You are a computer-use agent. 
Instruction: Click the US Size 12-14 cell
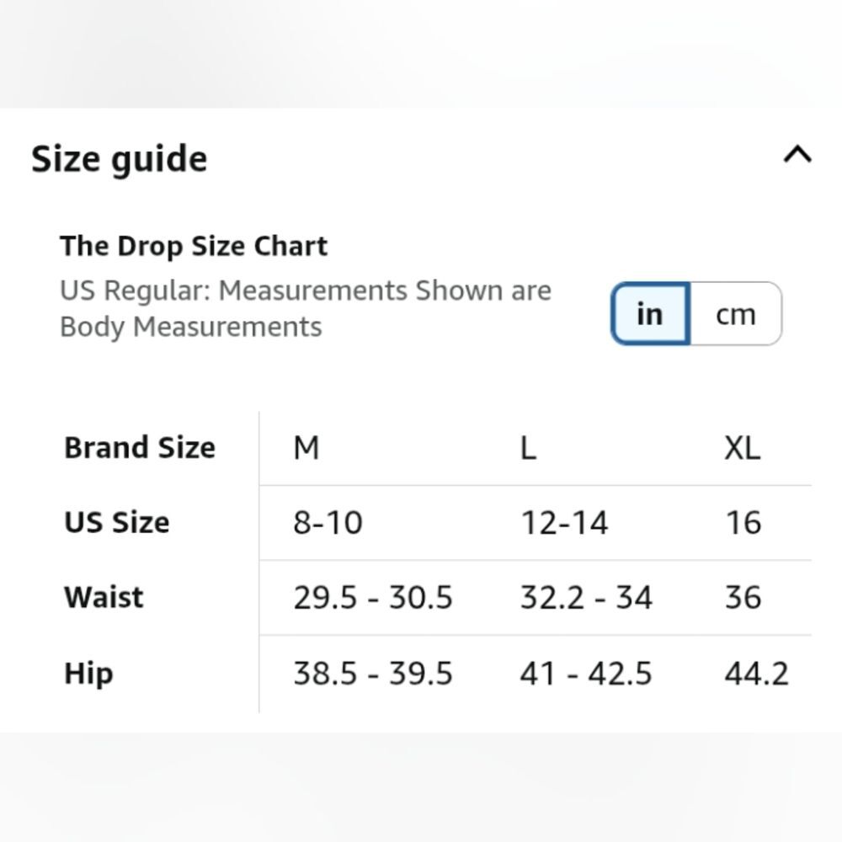(x=564, y=523)
